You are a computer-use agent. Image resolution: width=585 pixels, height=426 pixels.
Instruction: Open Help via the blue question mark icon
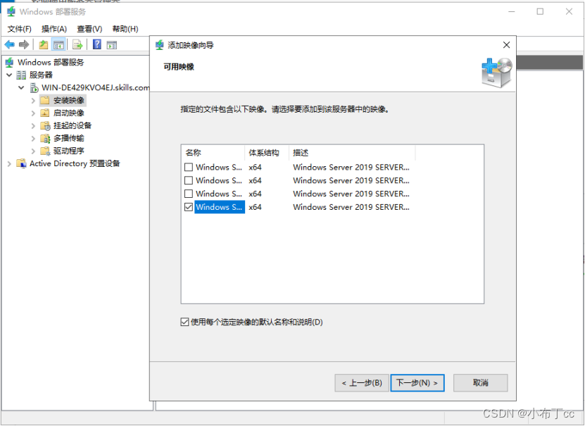click(97, 44)
